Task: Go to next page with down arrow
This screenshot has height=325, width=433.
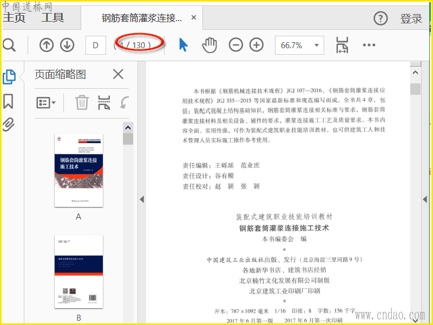Action: coord(67,45)
